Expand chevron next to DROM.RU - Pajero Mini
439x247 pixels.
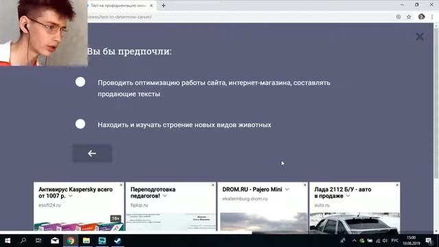287,189
